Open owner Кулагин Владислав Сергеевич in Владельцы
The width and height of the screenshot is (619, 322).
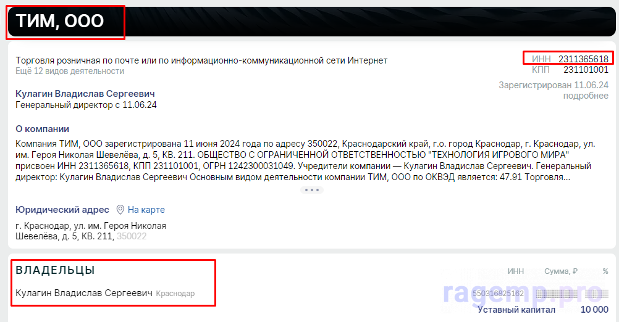click(83, 293)
